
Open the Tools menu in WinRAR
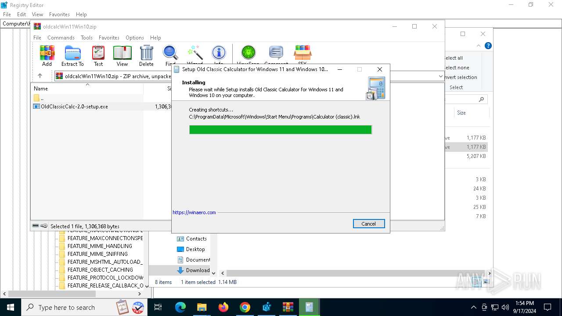coord(86,38)
